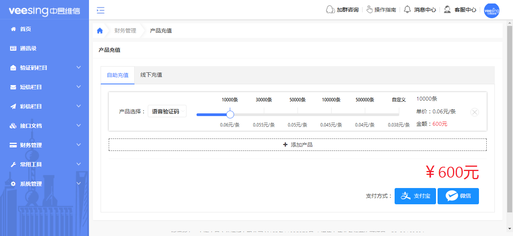
Task: Remove the product row with the X icon
Action: pyautogui.click(x=475, y=112)
